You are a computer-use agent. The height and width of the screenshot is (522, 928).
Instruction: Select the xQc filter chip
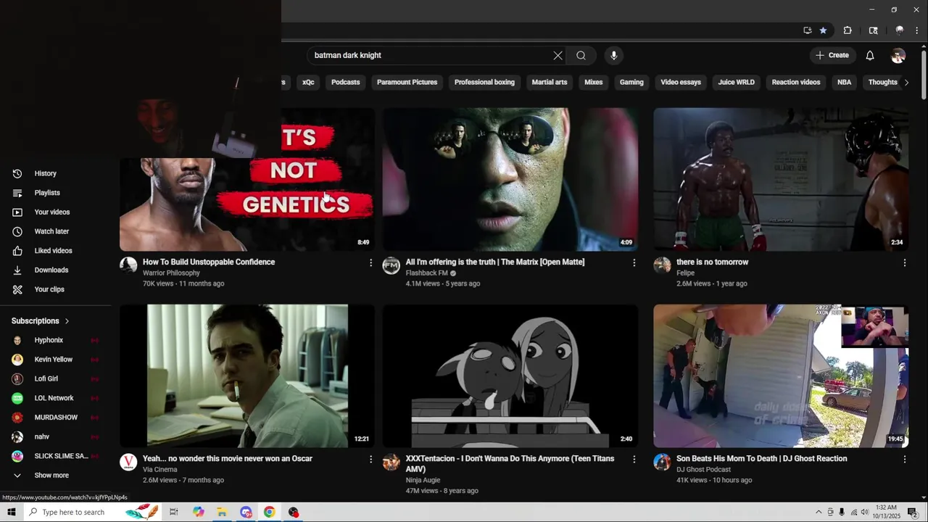click(308, 83)
